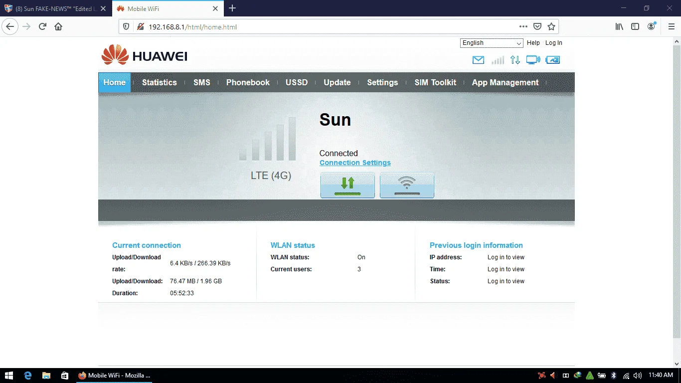
Task: Click the battery tray icon
Action: point(602,376)
